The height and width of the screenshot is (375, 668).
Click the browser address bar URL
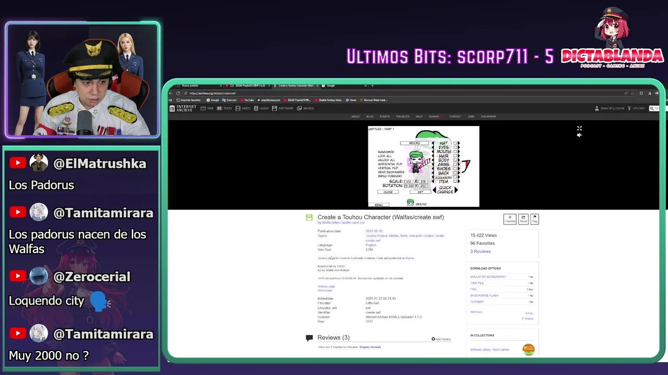pos(213,93)
